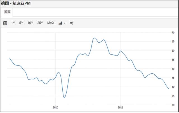Select the 10Y time range

[30, 23]
